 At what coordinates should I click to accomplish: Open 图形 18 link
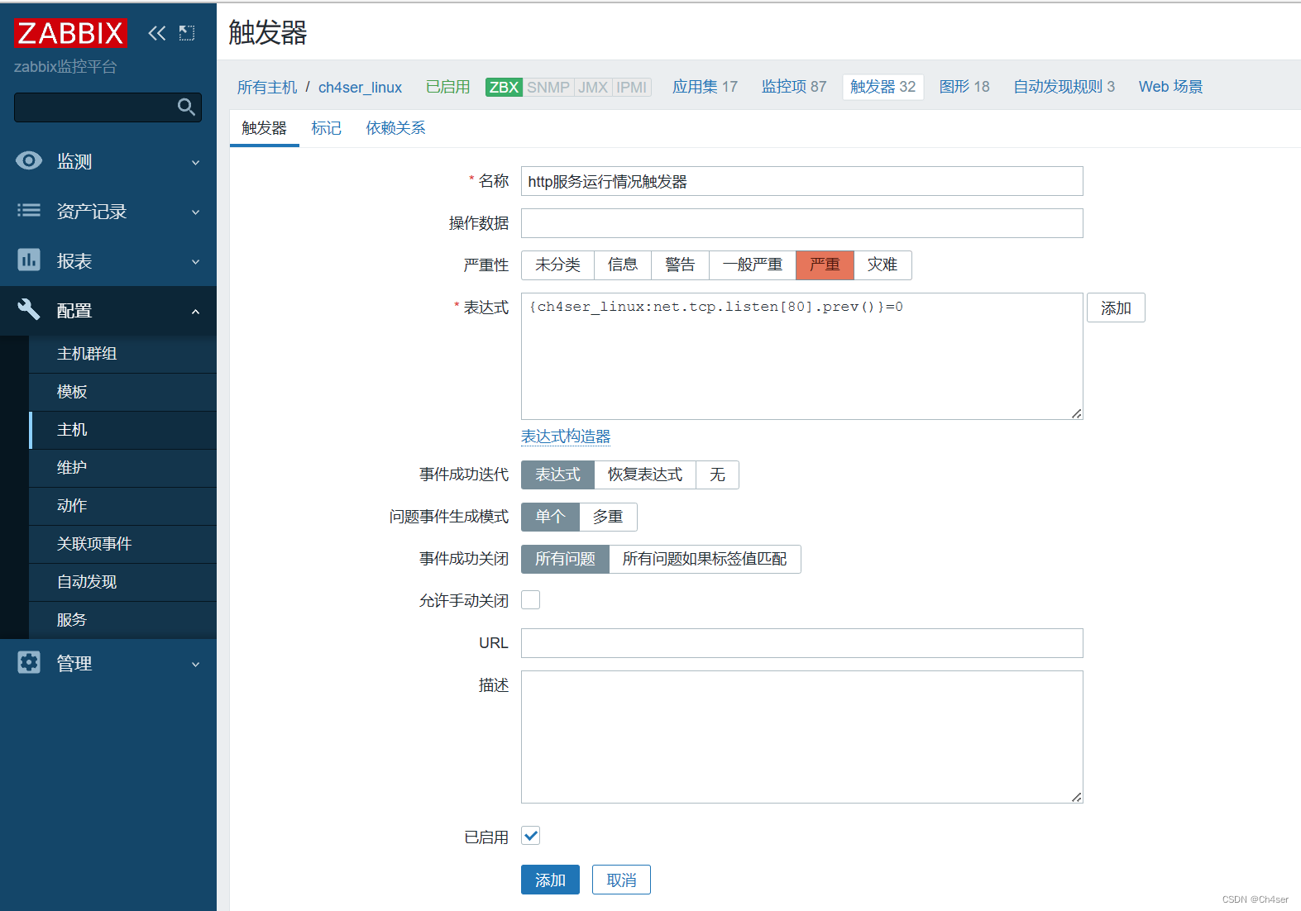tap(964, 87)
